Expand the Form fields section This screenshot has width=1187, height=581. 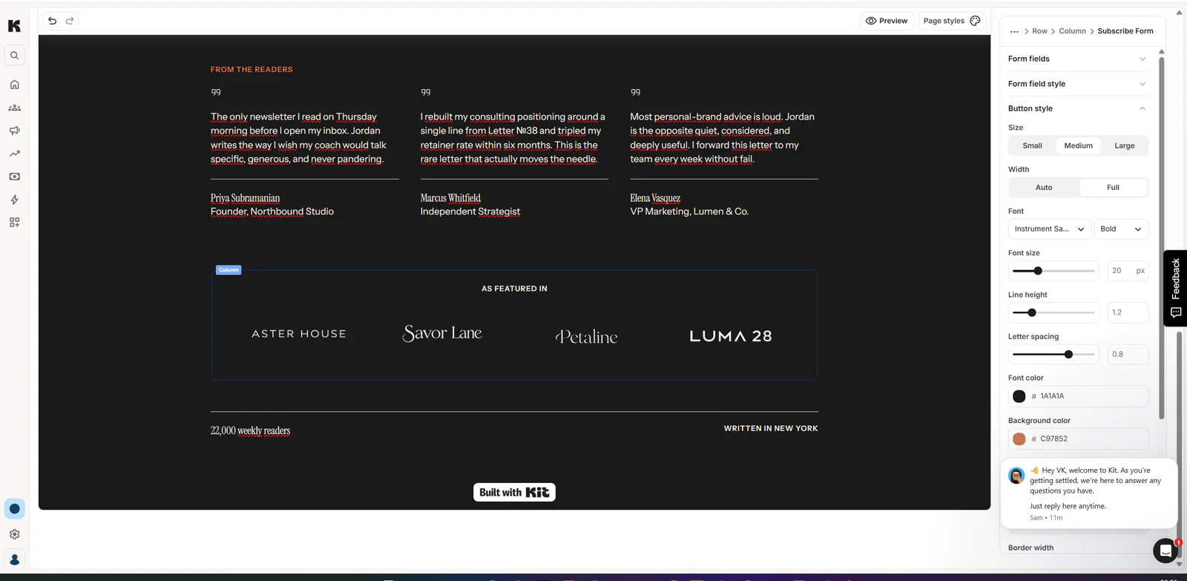coord(1077,59)
